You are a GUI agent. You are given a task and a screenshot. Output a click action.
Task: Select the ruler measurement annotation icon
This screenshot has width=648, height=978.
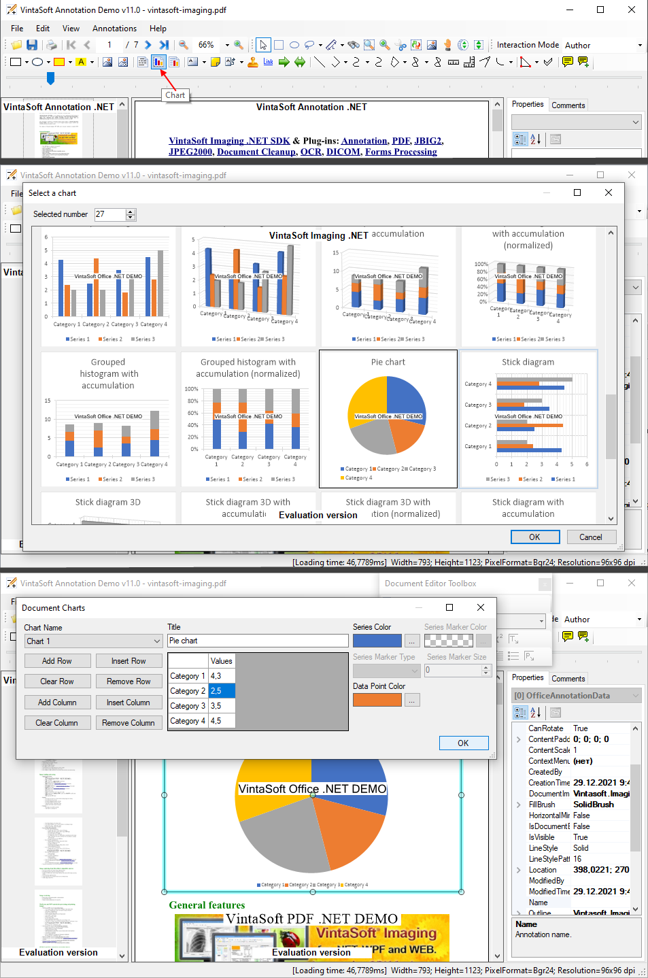tap(453, 62)
